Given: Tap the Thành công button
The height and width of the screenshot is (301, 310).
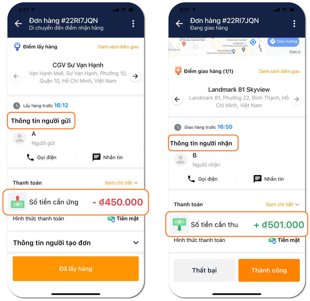Looking at the screenshot, I should click(x=269, y=270).
